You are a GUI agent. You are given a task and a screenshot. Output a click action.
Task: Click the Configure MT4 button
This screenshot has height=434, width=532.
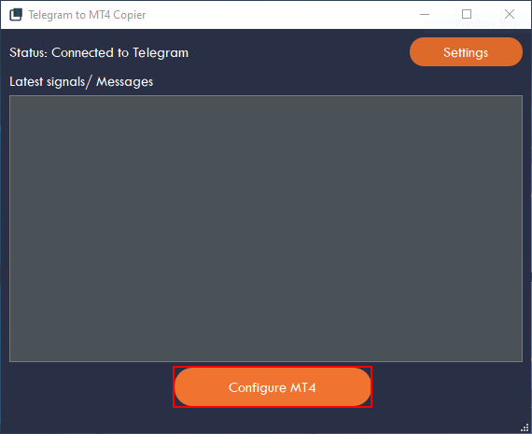(273, 386)
